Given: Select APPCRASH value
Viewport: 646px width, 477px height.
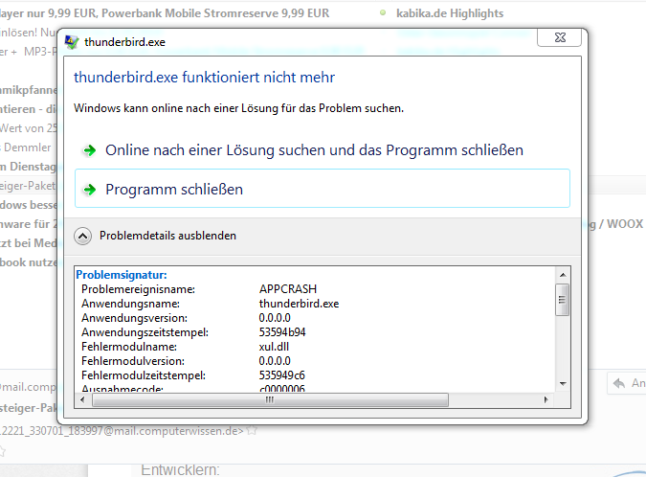Looking at the screenshot, I should 287,289.
